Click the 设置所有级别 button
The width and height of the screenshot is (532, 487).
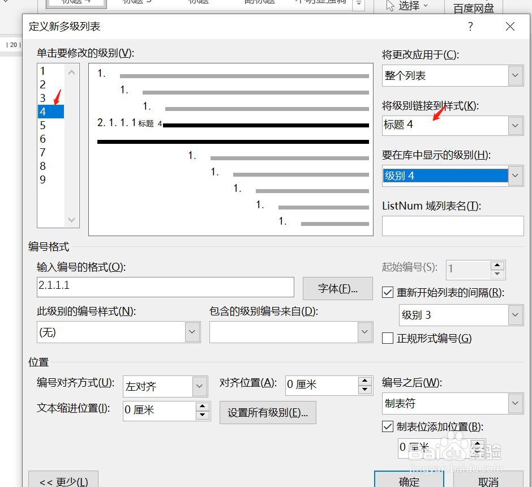[268, 412]
